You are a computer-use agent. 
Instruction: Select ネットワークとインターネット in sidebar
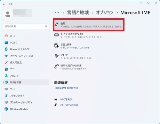[26, 56]
